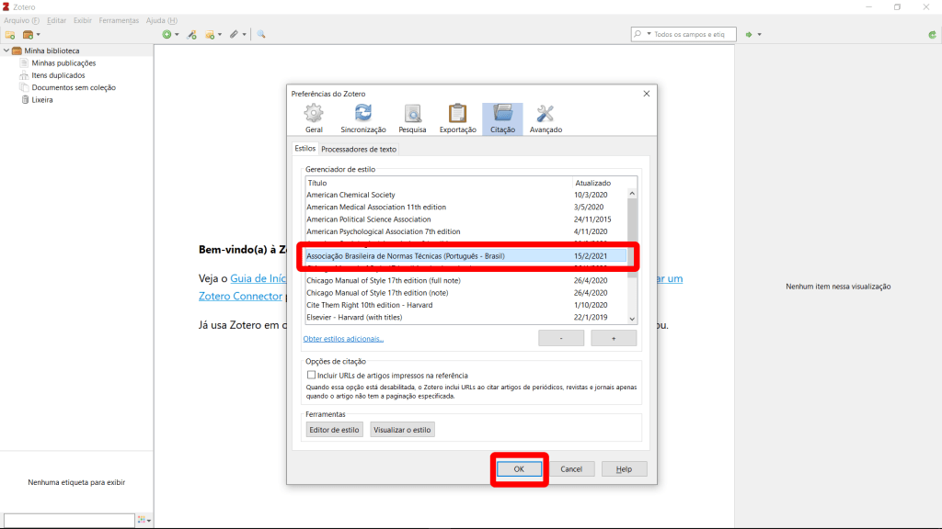Open the Geral preferences pane

coord(314,118)
